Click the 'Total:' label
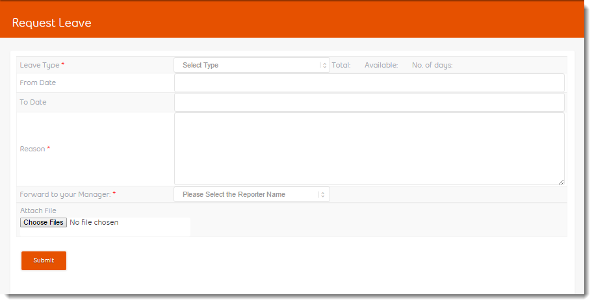Image resolution: width=594 pixels, height=304 pixels. 341,65
